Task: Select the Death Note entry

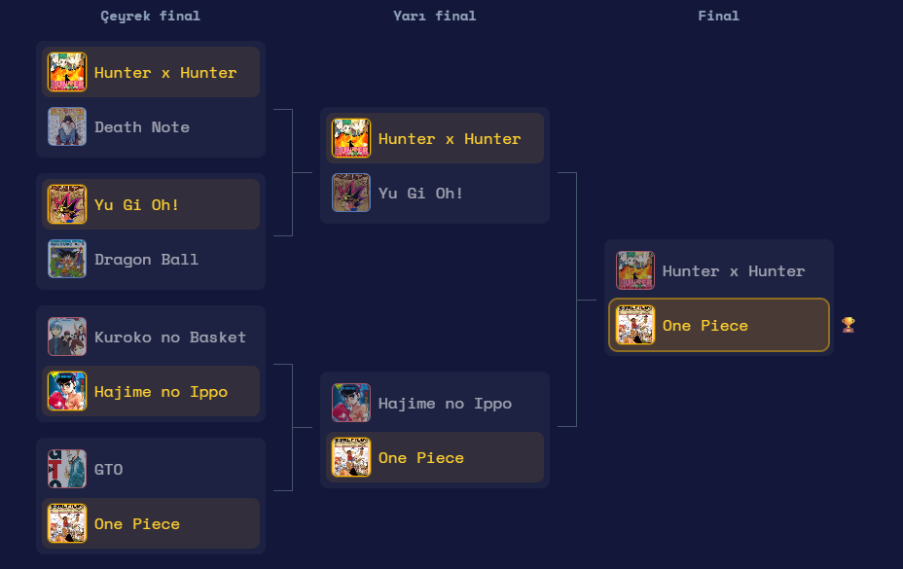Action: [151, 126]
